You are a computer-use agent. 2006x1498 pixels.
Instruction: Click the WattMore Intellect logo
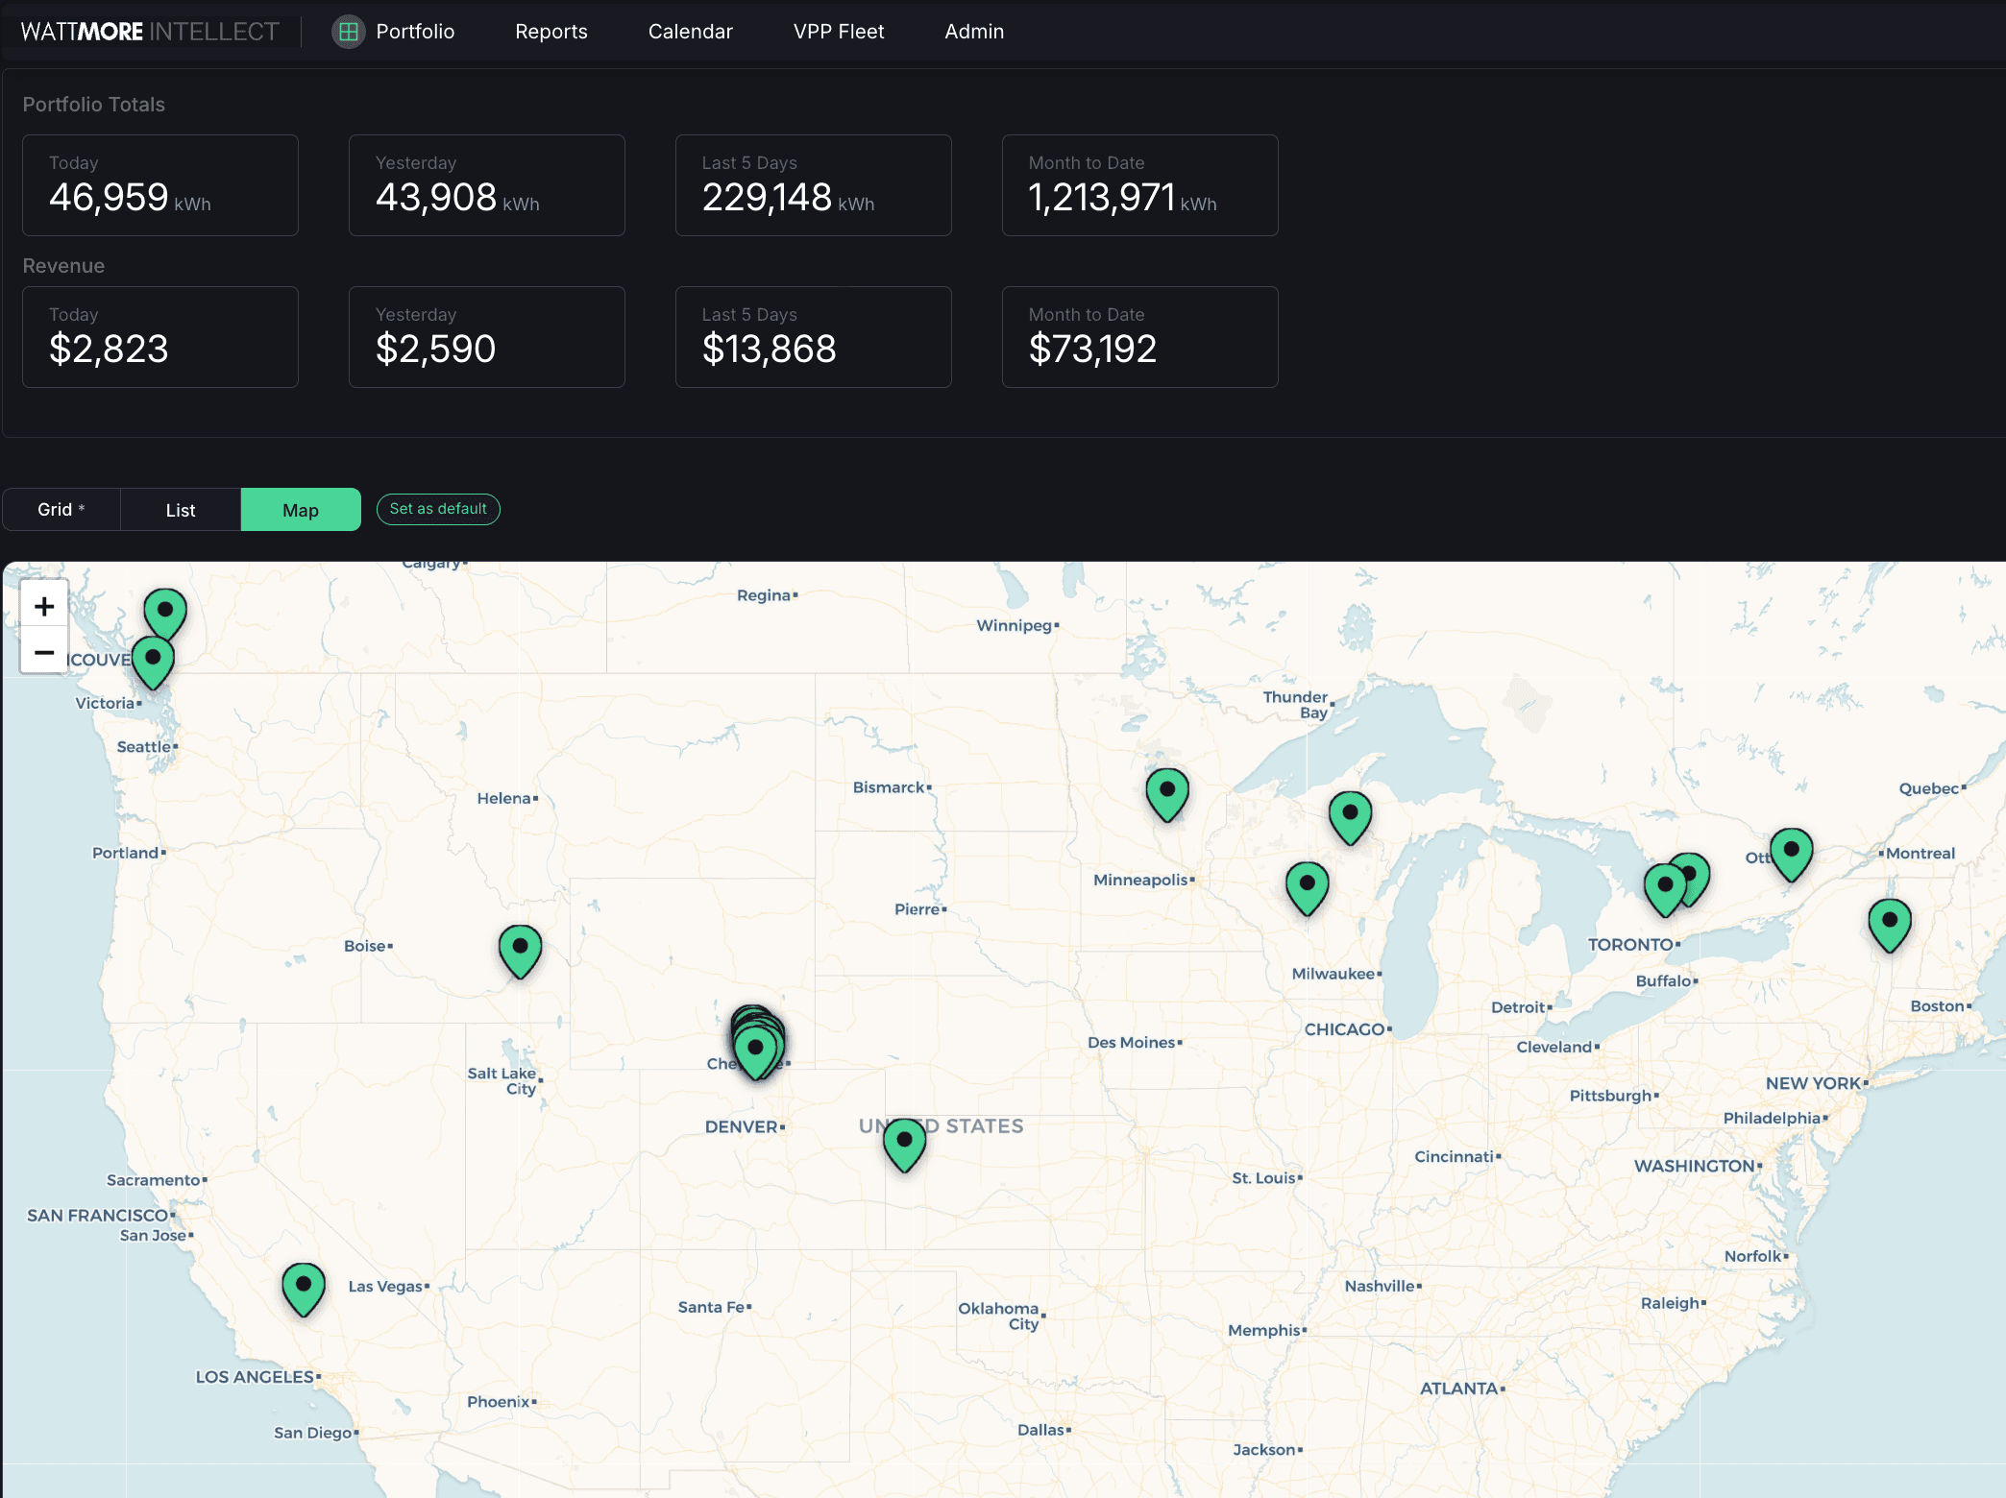150,32
